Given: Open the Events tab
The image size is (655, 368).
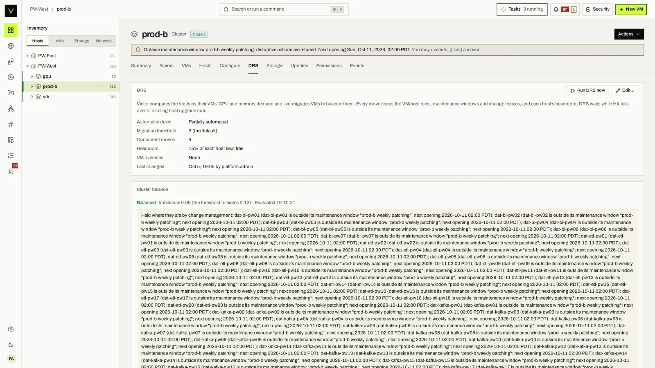Looking at the screenshot, I should (x=357, y=66).
